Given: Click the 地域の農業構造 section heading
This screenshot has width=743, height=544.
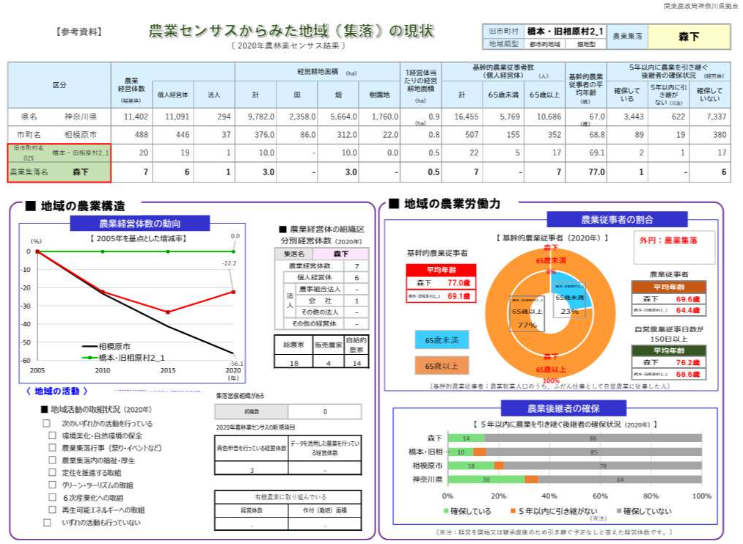Looking at the screenshot, I should click(x=76, y=206).
